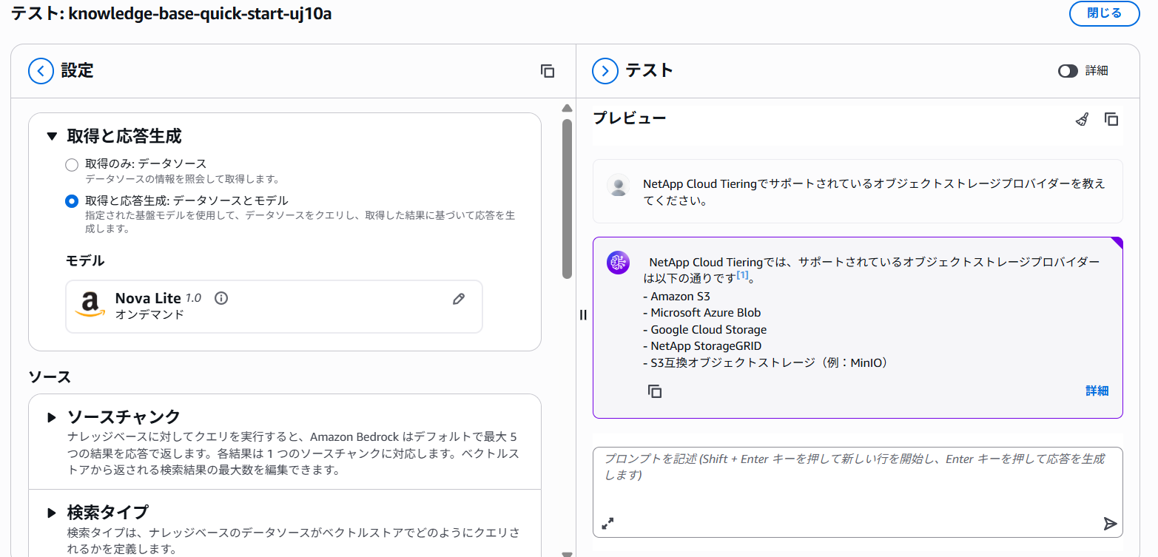
Task: Toggle the 詳細 switch in the test header
Action: [x=1068, y=71]
